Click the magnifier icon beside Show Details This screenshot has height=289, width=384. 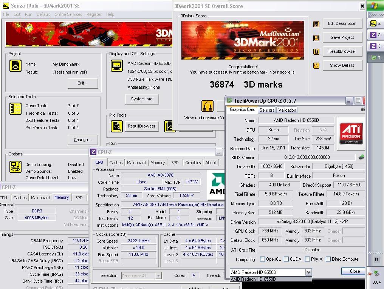[x=316, y=66]
